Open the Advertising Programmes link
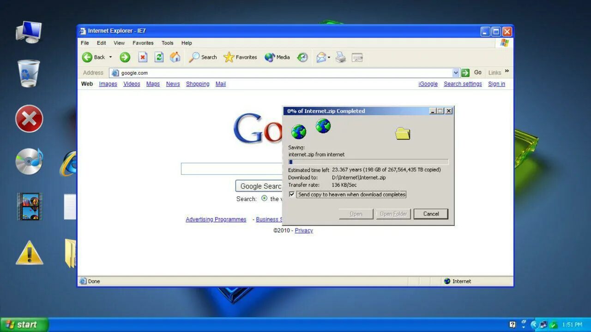 pos(216,219)
